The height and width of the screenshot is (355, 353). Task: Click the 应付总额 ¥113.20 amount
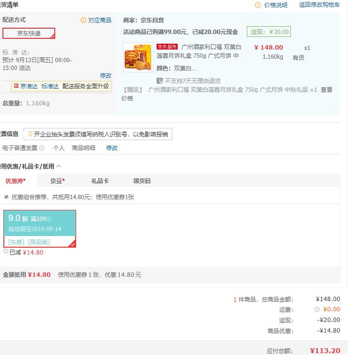(325, 351)
